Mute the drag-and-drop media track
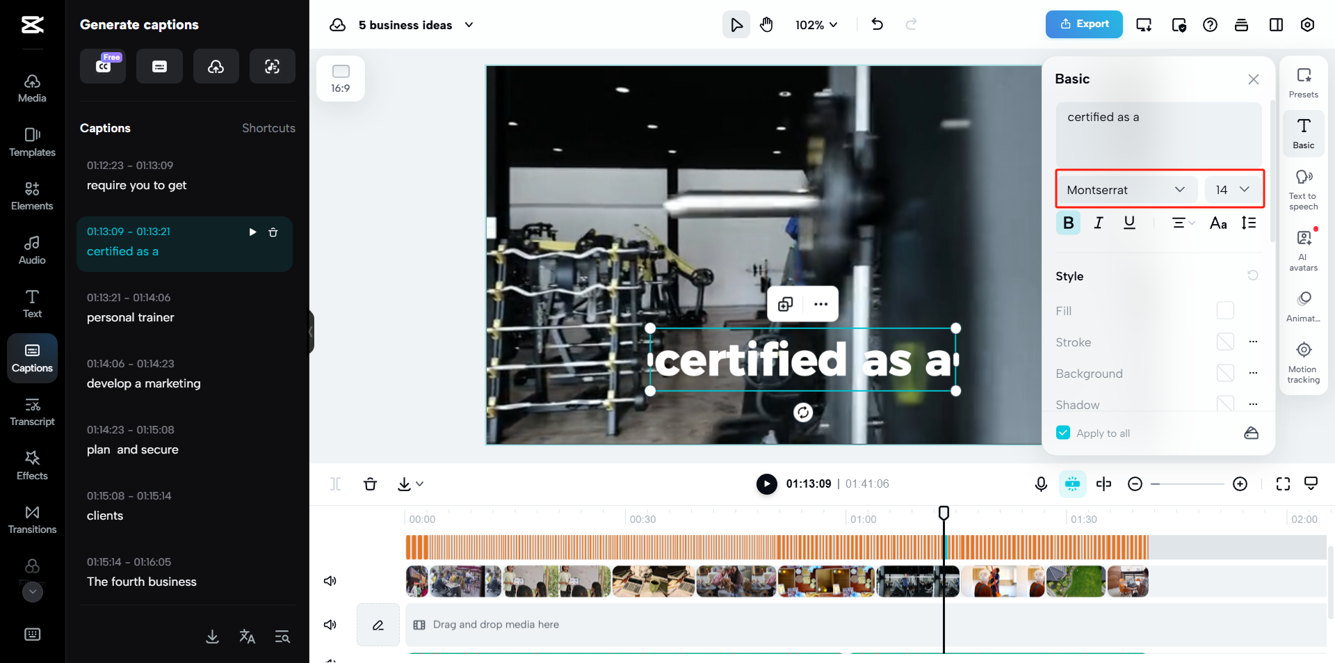 tap(330, 625)
